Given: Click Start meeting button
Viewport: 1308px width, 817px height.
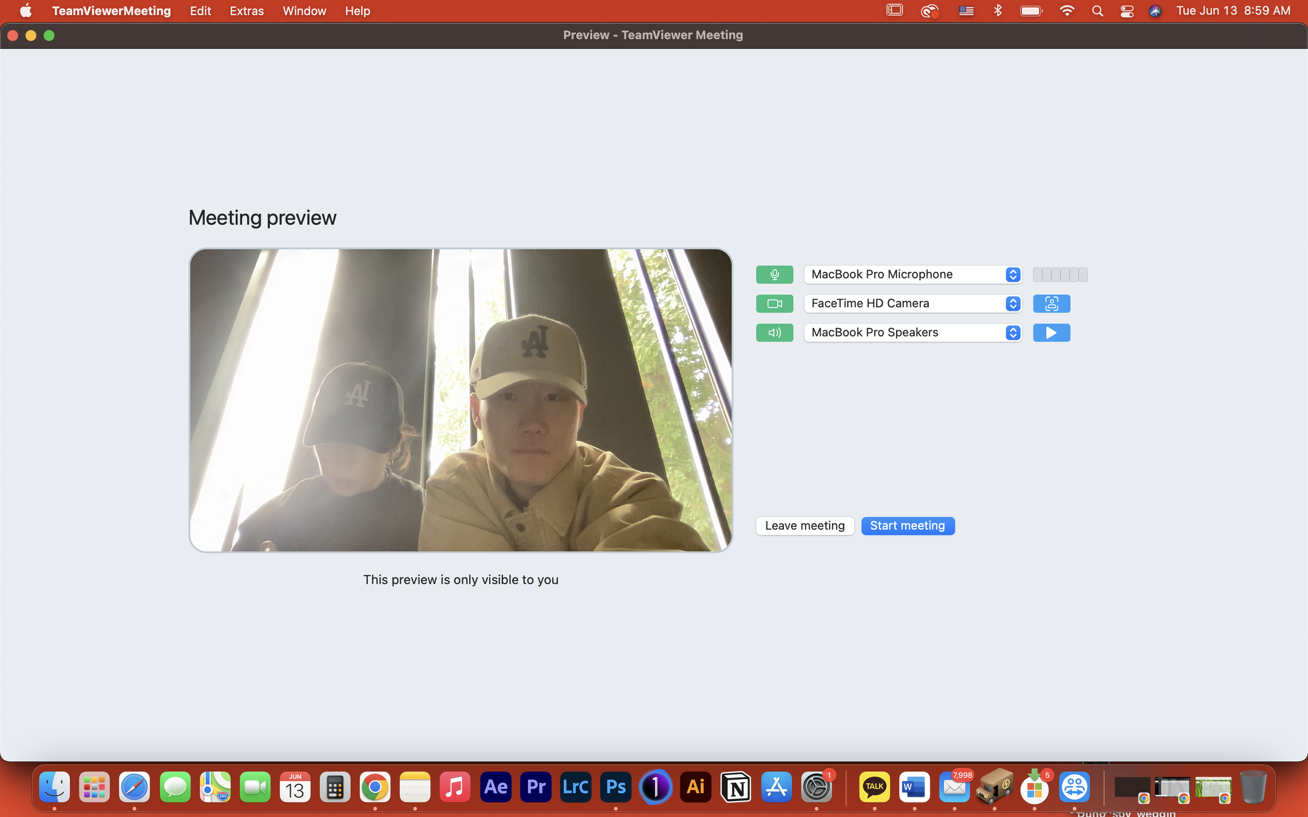Looking at the screenshot, I should click(907, 526).
